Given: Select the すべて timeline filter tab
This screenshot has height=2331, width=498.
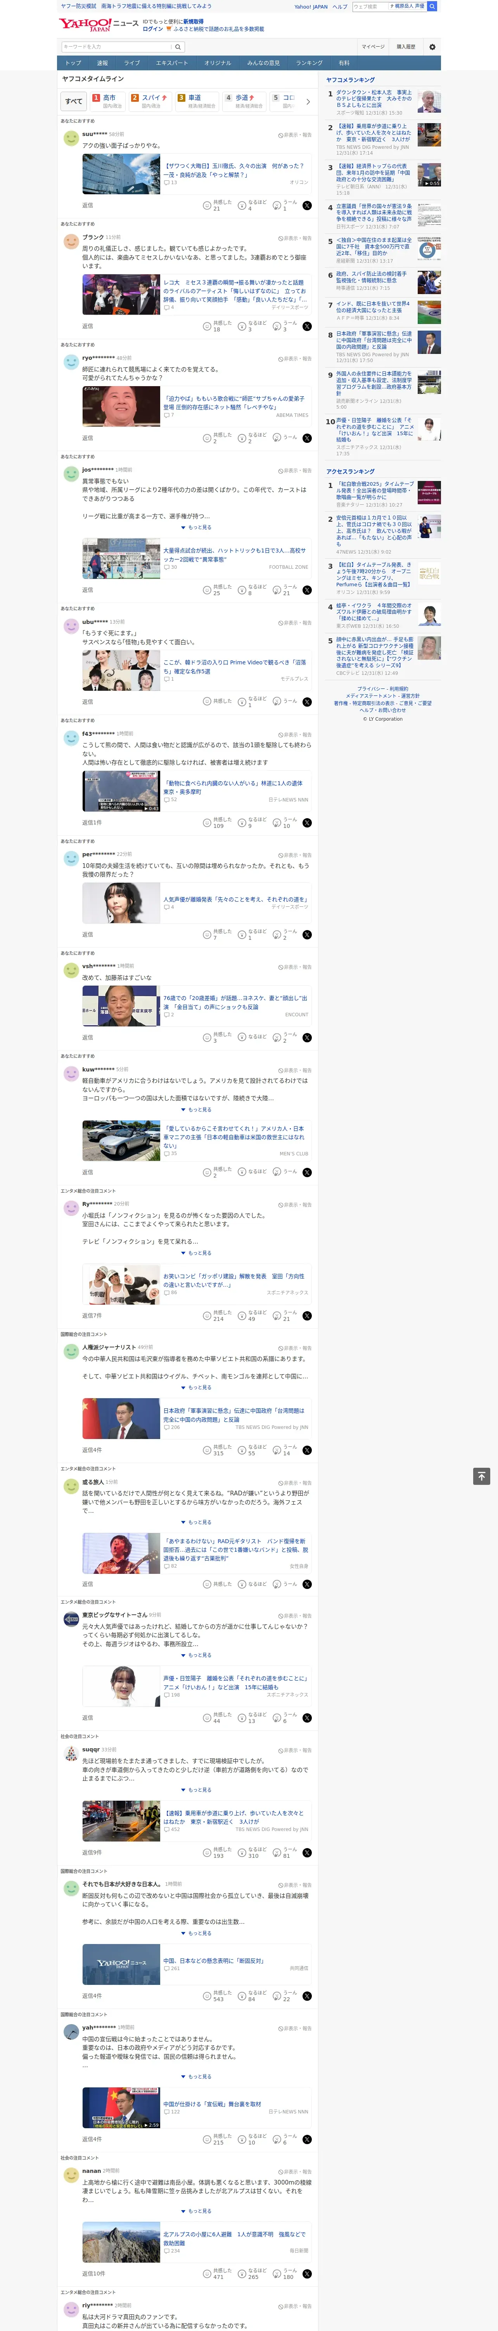Looking at the screenshot, I should click(74, 101).
